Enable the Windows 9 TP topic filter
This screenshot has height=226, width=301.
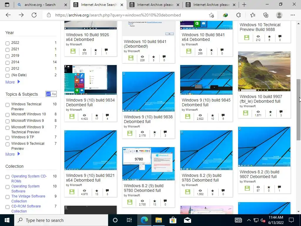7,138
